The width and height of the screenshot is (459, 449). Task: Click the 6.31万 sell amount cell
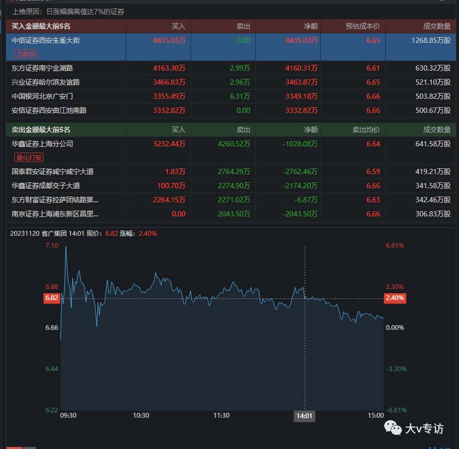[x=240, y=96]
